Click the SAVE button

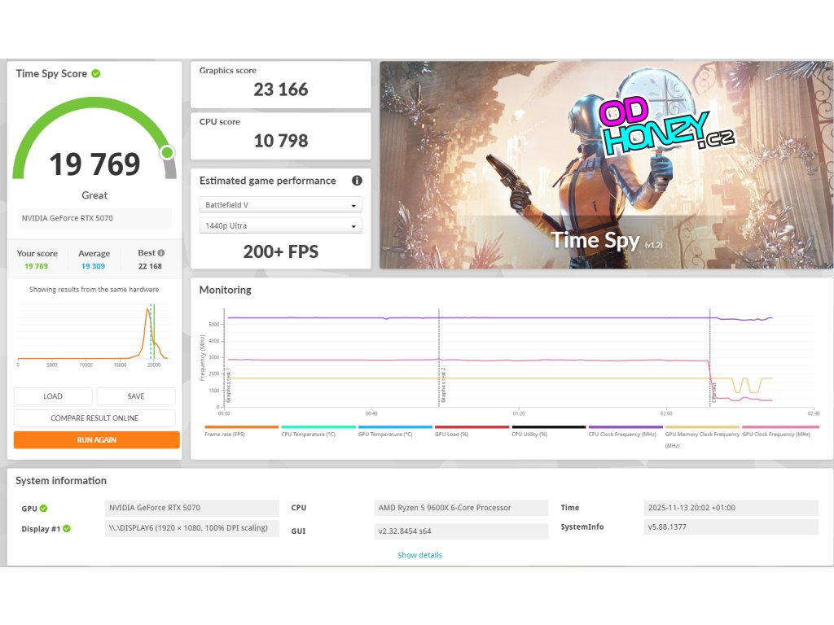click(x=136, y=396)
